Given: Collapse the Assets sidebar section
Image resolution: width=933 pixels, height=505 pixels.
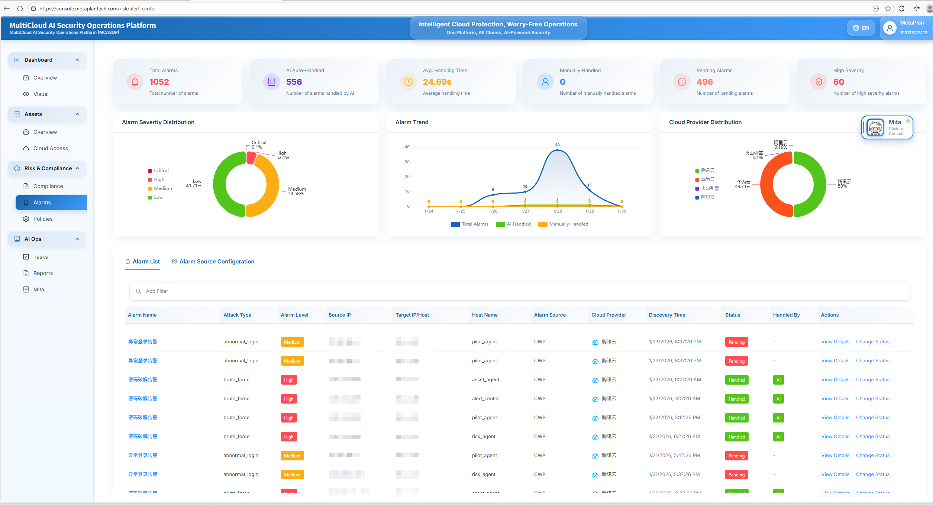Looking at the screenshot, I should click(77, 114).
